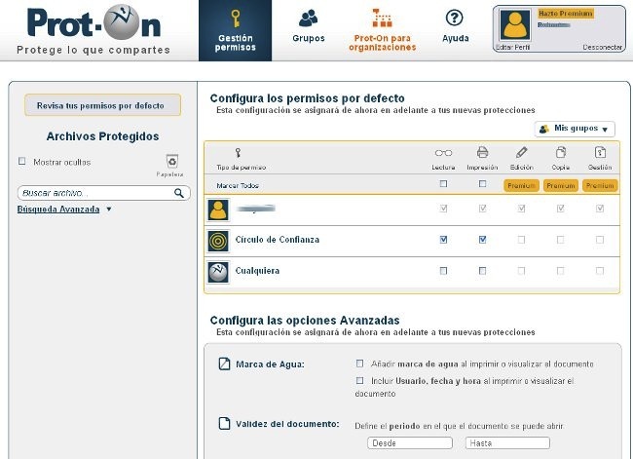The height and width of the screenshot is (459, 633).
Task: Click the Premium button under Edición
Action: (x=521, y=185)
